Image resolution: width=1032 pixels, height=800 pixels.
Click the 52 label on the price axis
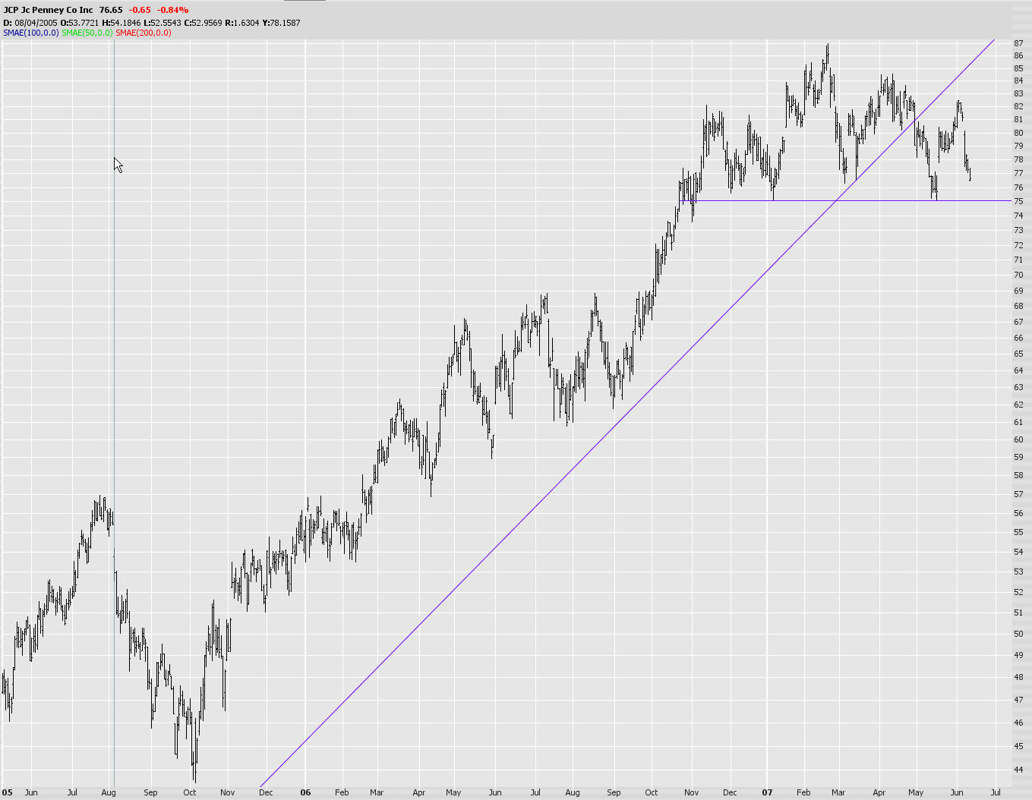(1018, 592)
